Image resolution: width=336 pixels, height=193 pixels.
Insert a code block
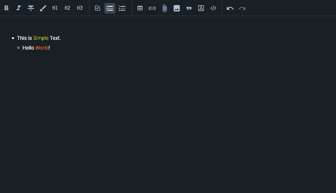pos(213,8)
